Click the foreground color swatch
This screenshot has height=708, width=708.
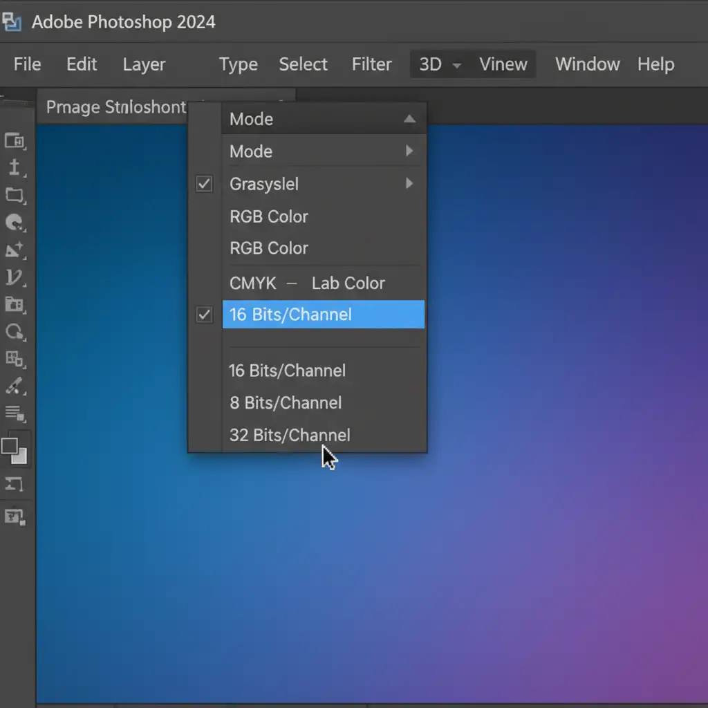click(10, 446)
